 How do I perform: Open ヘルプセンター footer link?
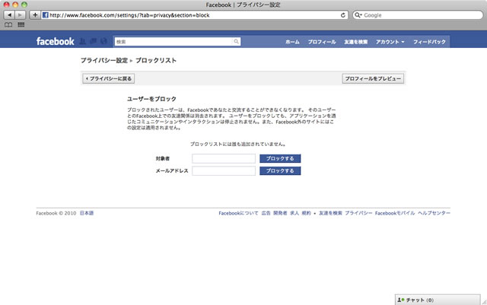434,213
